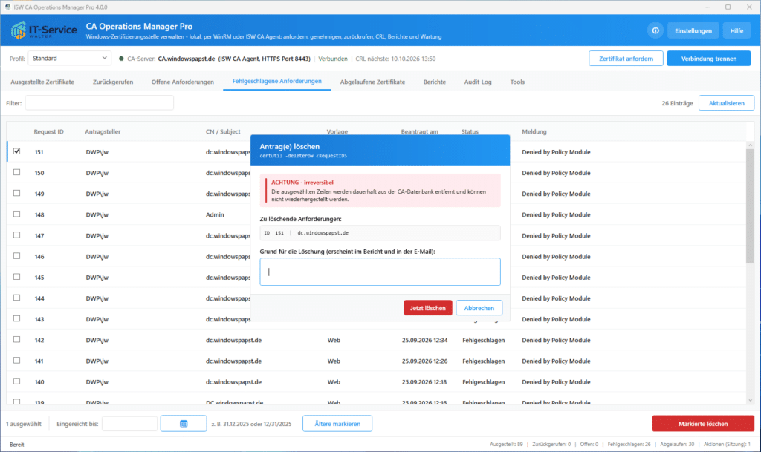Click the green connection status dot

(x=121, y=59)
